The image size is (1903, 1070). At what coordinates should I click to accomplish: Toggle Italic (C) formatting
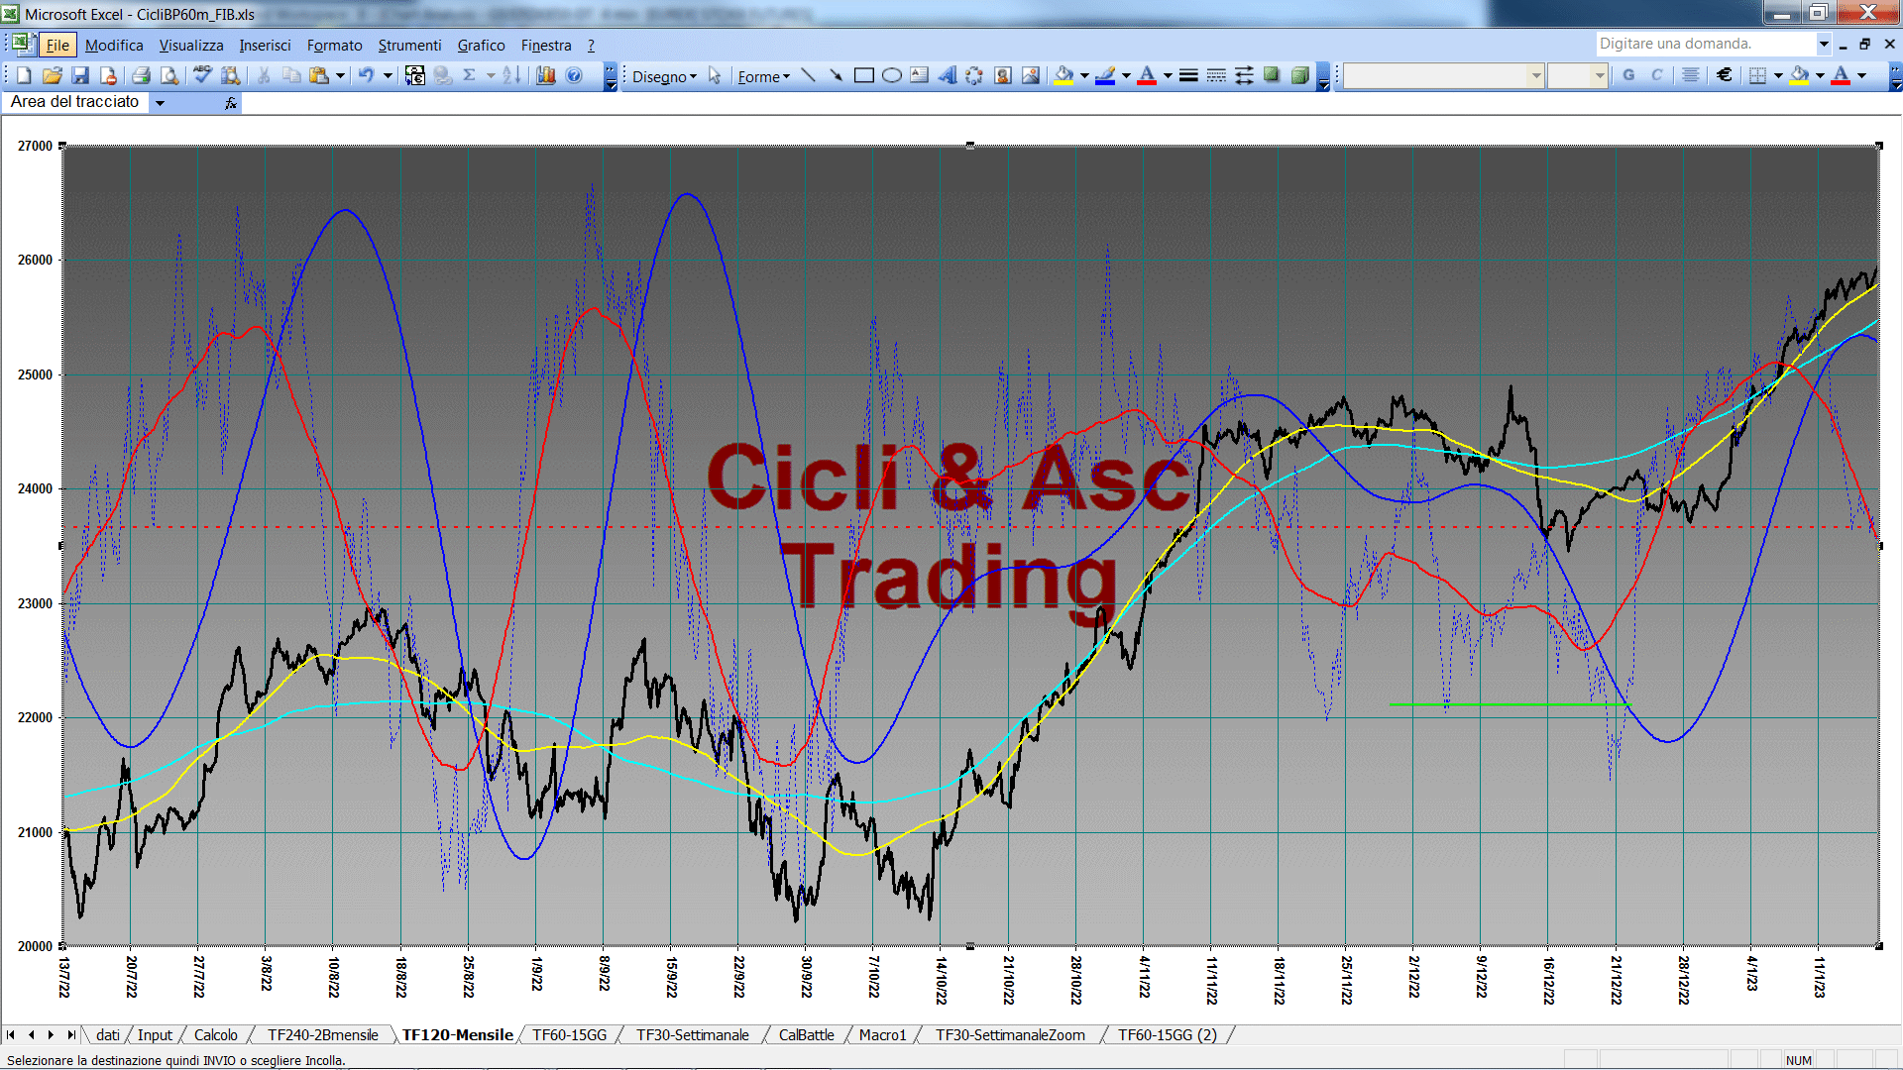pyautogui.click(x=1656, y=75)
